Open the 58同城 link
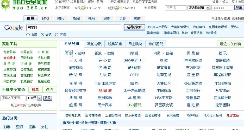244x130 pixels. tap(105, 91)
